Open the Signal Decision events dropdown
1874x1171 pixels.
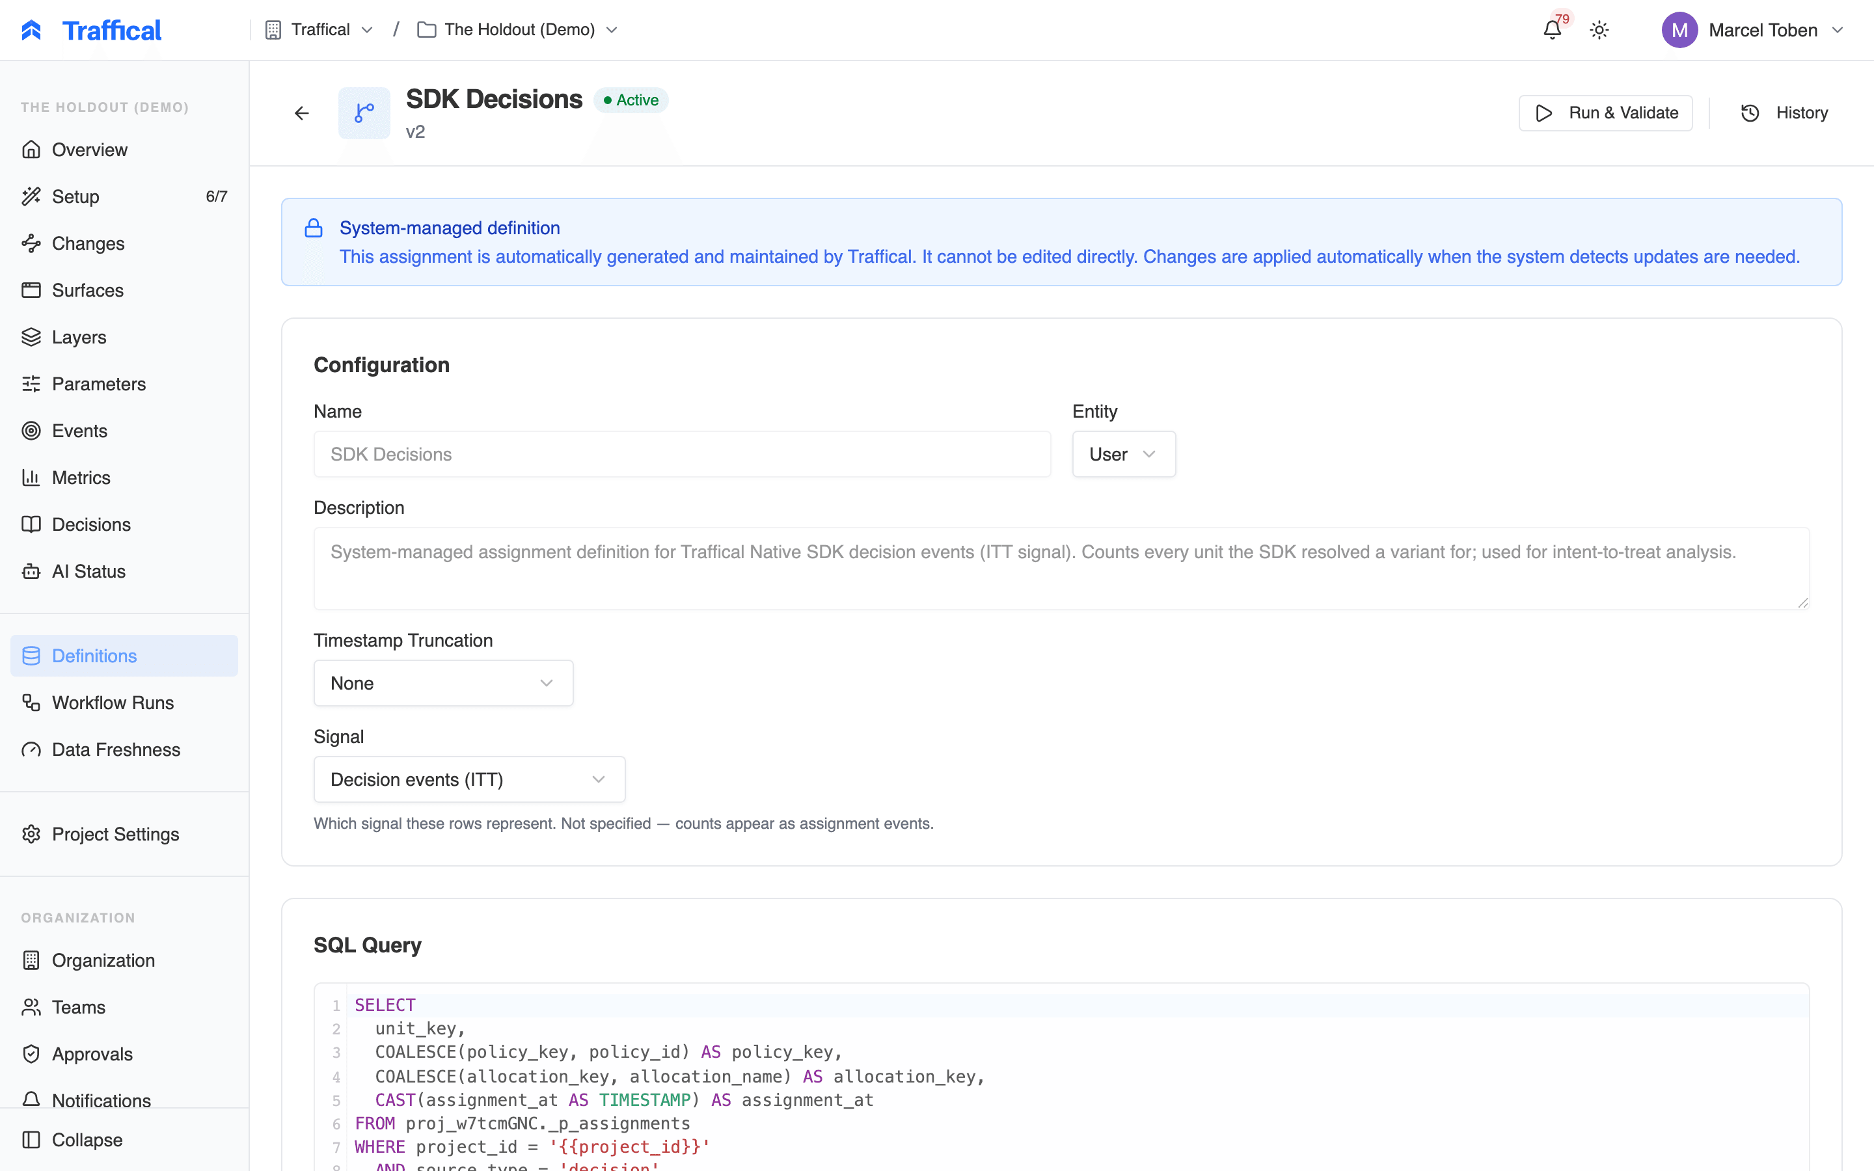(469, 779)
